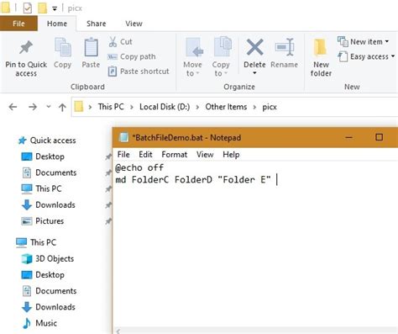Create a New folder from ribbon

[321, 57]
